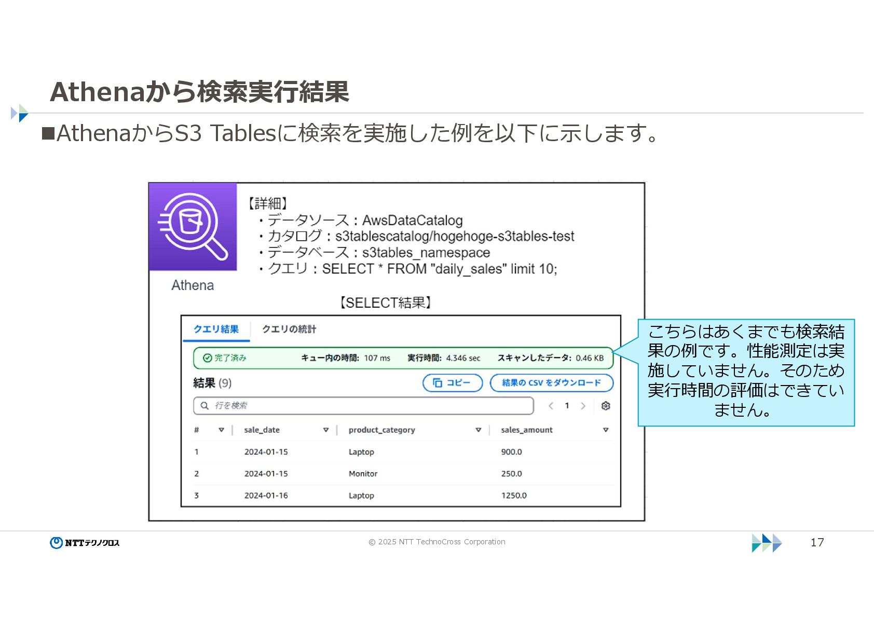Go to previous results page arrow
Image resolution: width=874 pixels, height=618 pixels.
point(551,406)
